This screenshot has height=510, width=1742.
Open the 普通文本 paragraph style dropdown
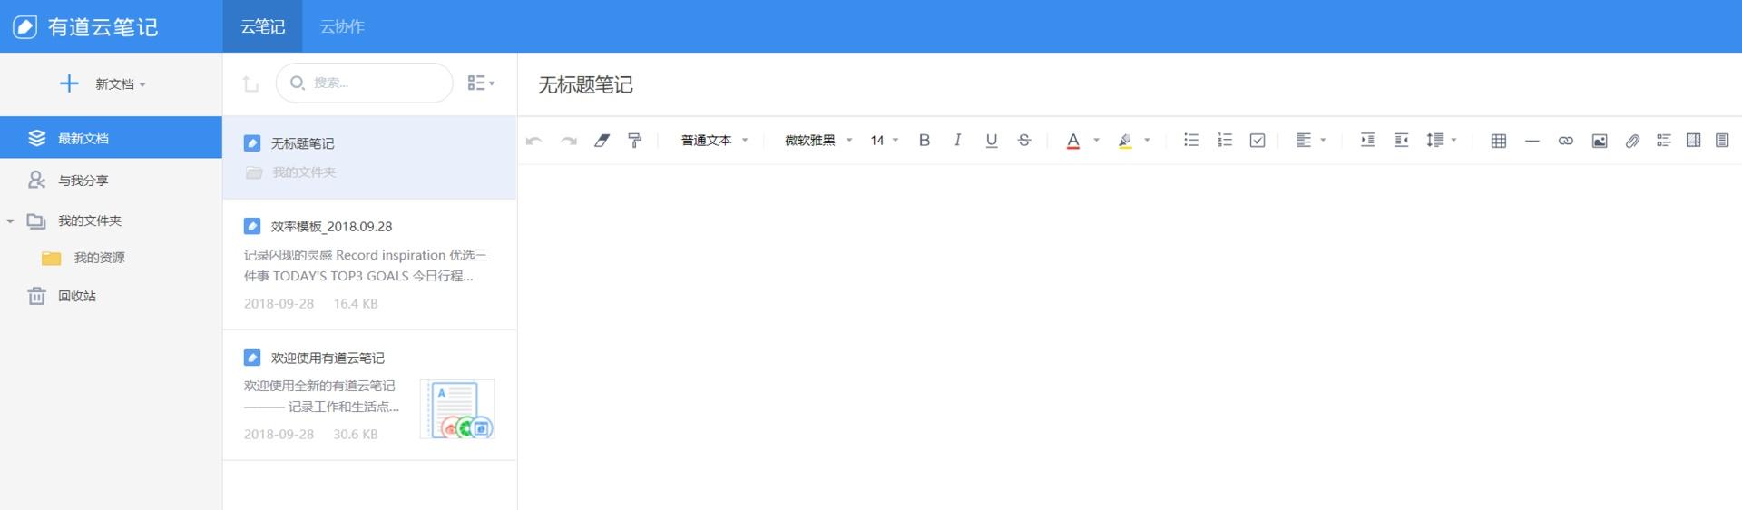[714, 141]
